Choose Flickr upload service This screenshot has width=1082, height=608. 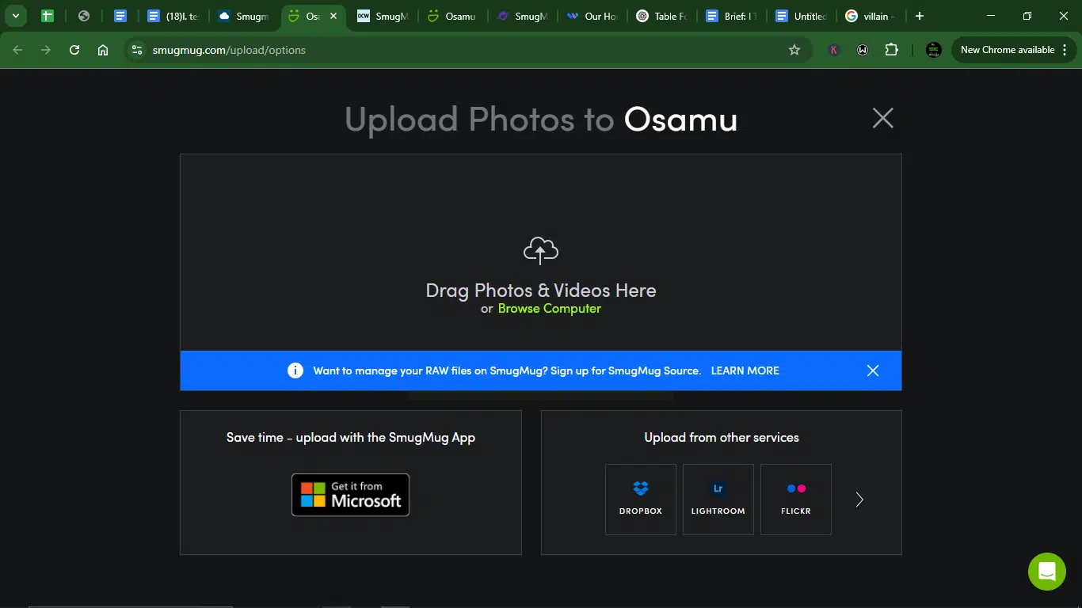pyautogui.click(x=796, y=500)
